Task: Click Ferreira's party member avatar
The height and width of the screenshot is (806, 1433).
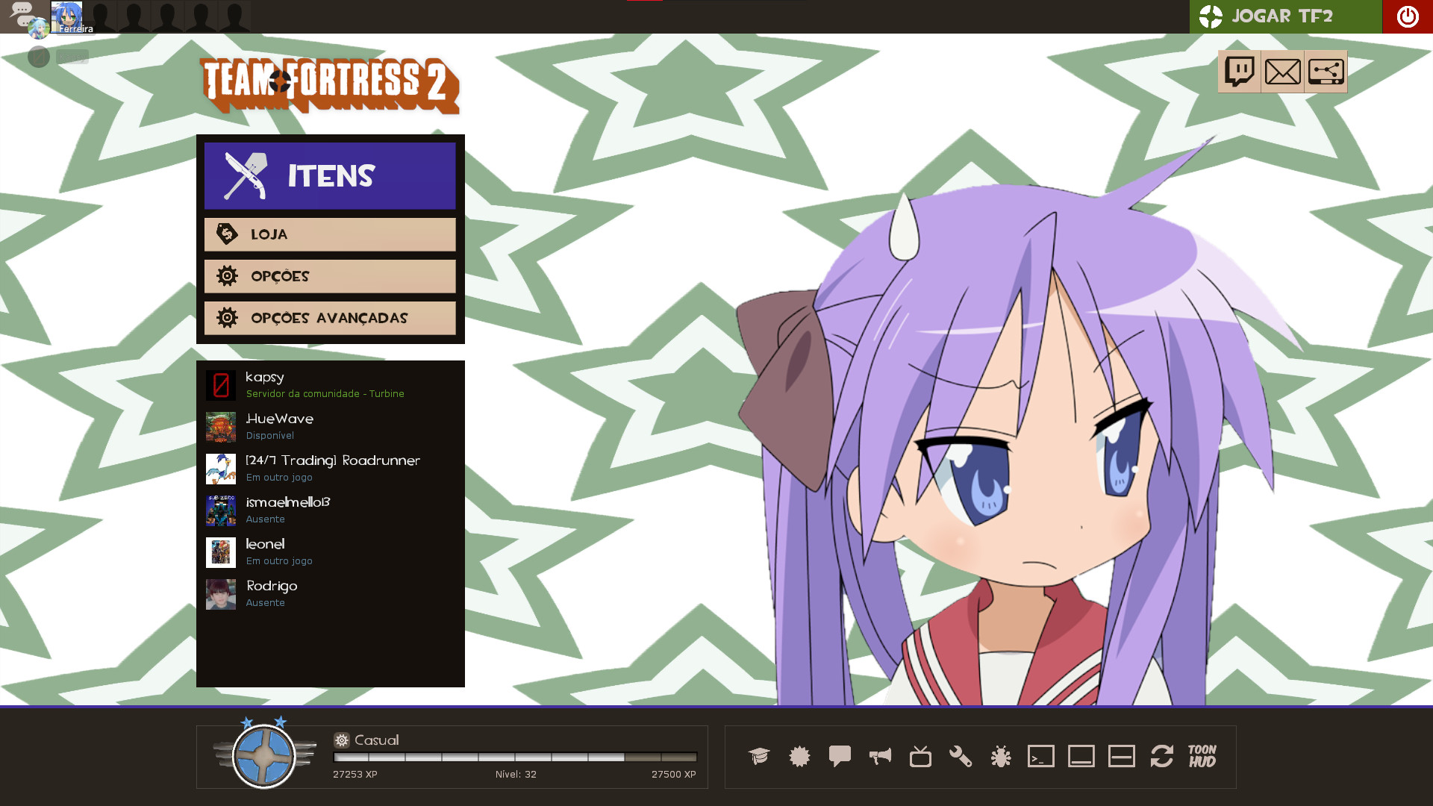Action: tap(66, 16)
